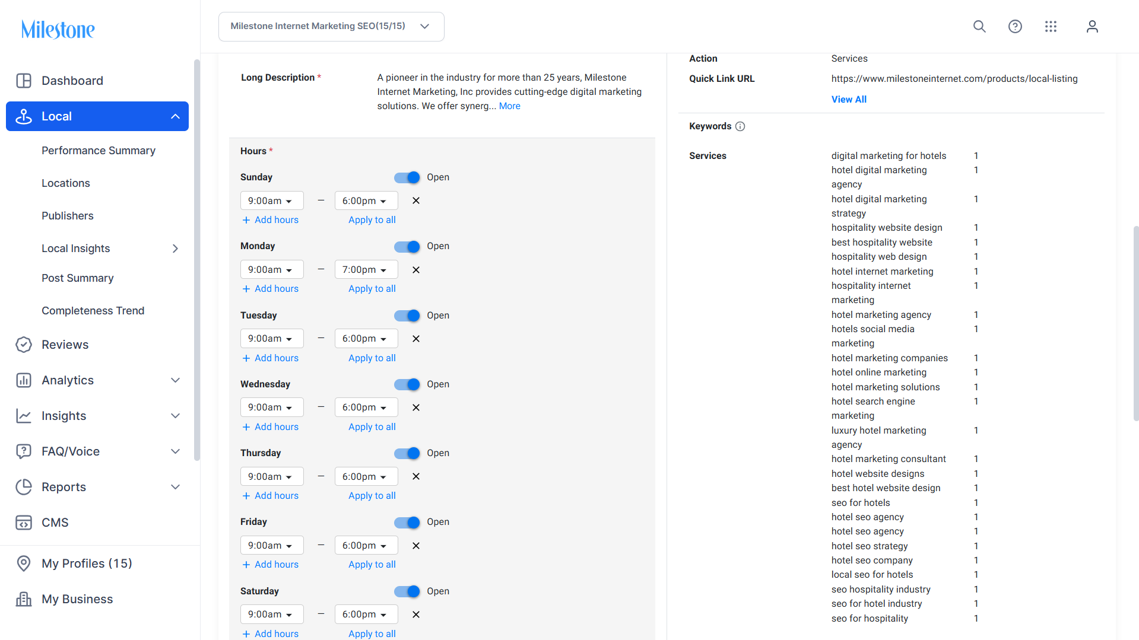This screenshot has height=640, width=1139.
Task: Click Add hours under Sunday
Action: [271, 220]
